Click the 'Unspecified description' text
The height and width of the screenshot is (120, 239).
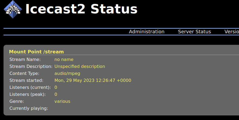[80, 66]
